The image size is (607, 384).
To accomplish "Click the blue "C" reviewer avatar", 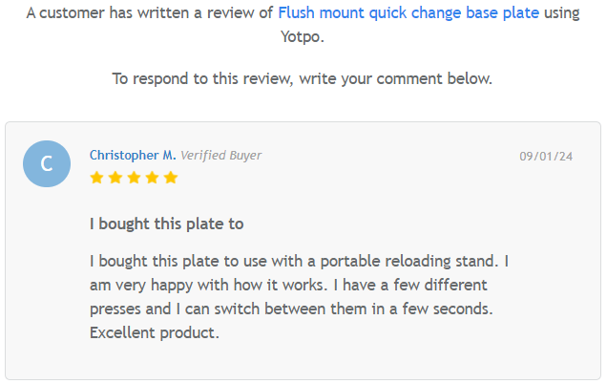I will (47, 164).
